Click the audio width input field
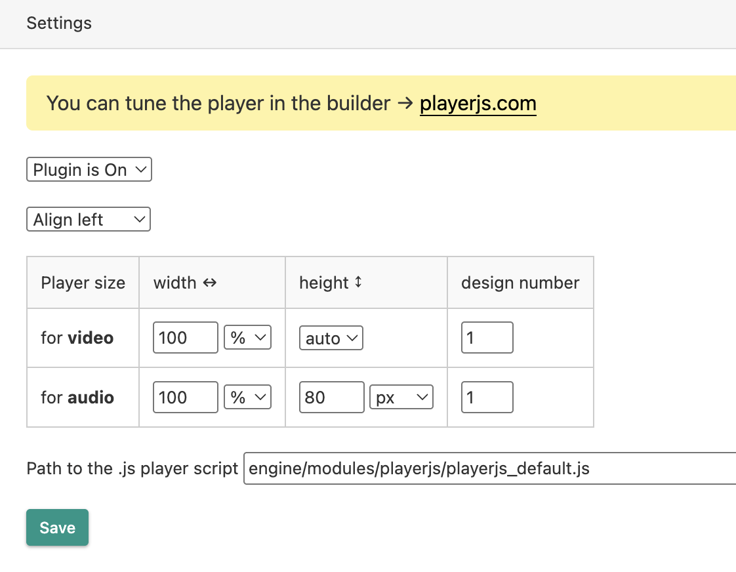736x572 pixels. point(185,398)
